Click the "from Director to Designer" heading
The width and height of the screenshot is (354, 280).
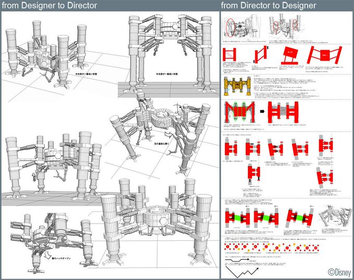click(x=269, y=5)
